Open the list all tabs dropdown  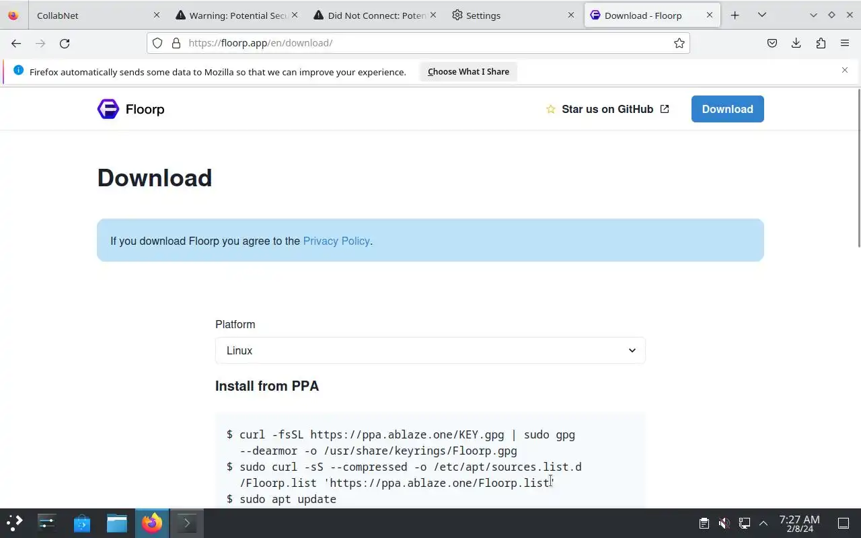762,15
